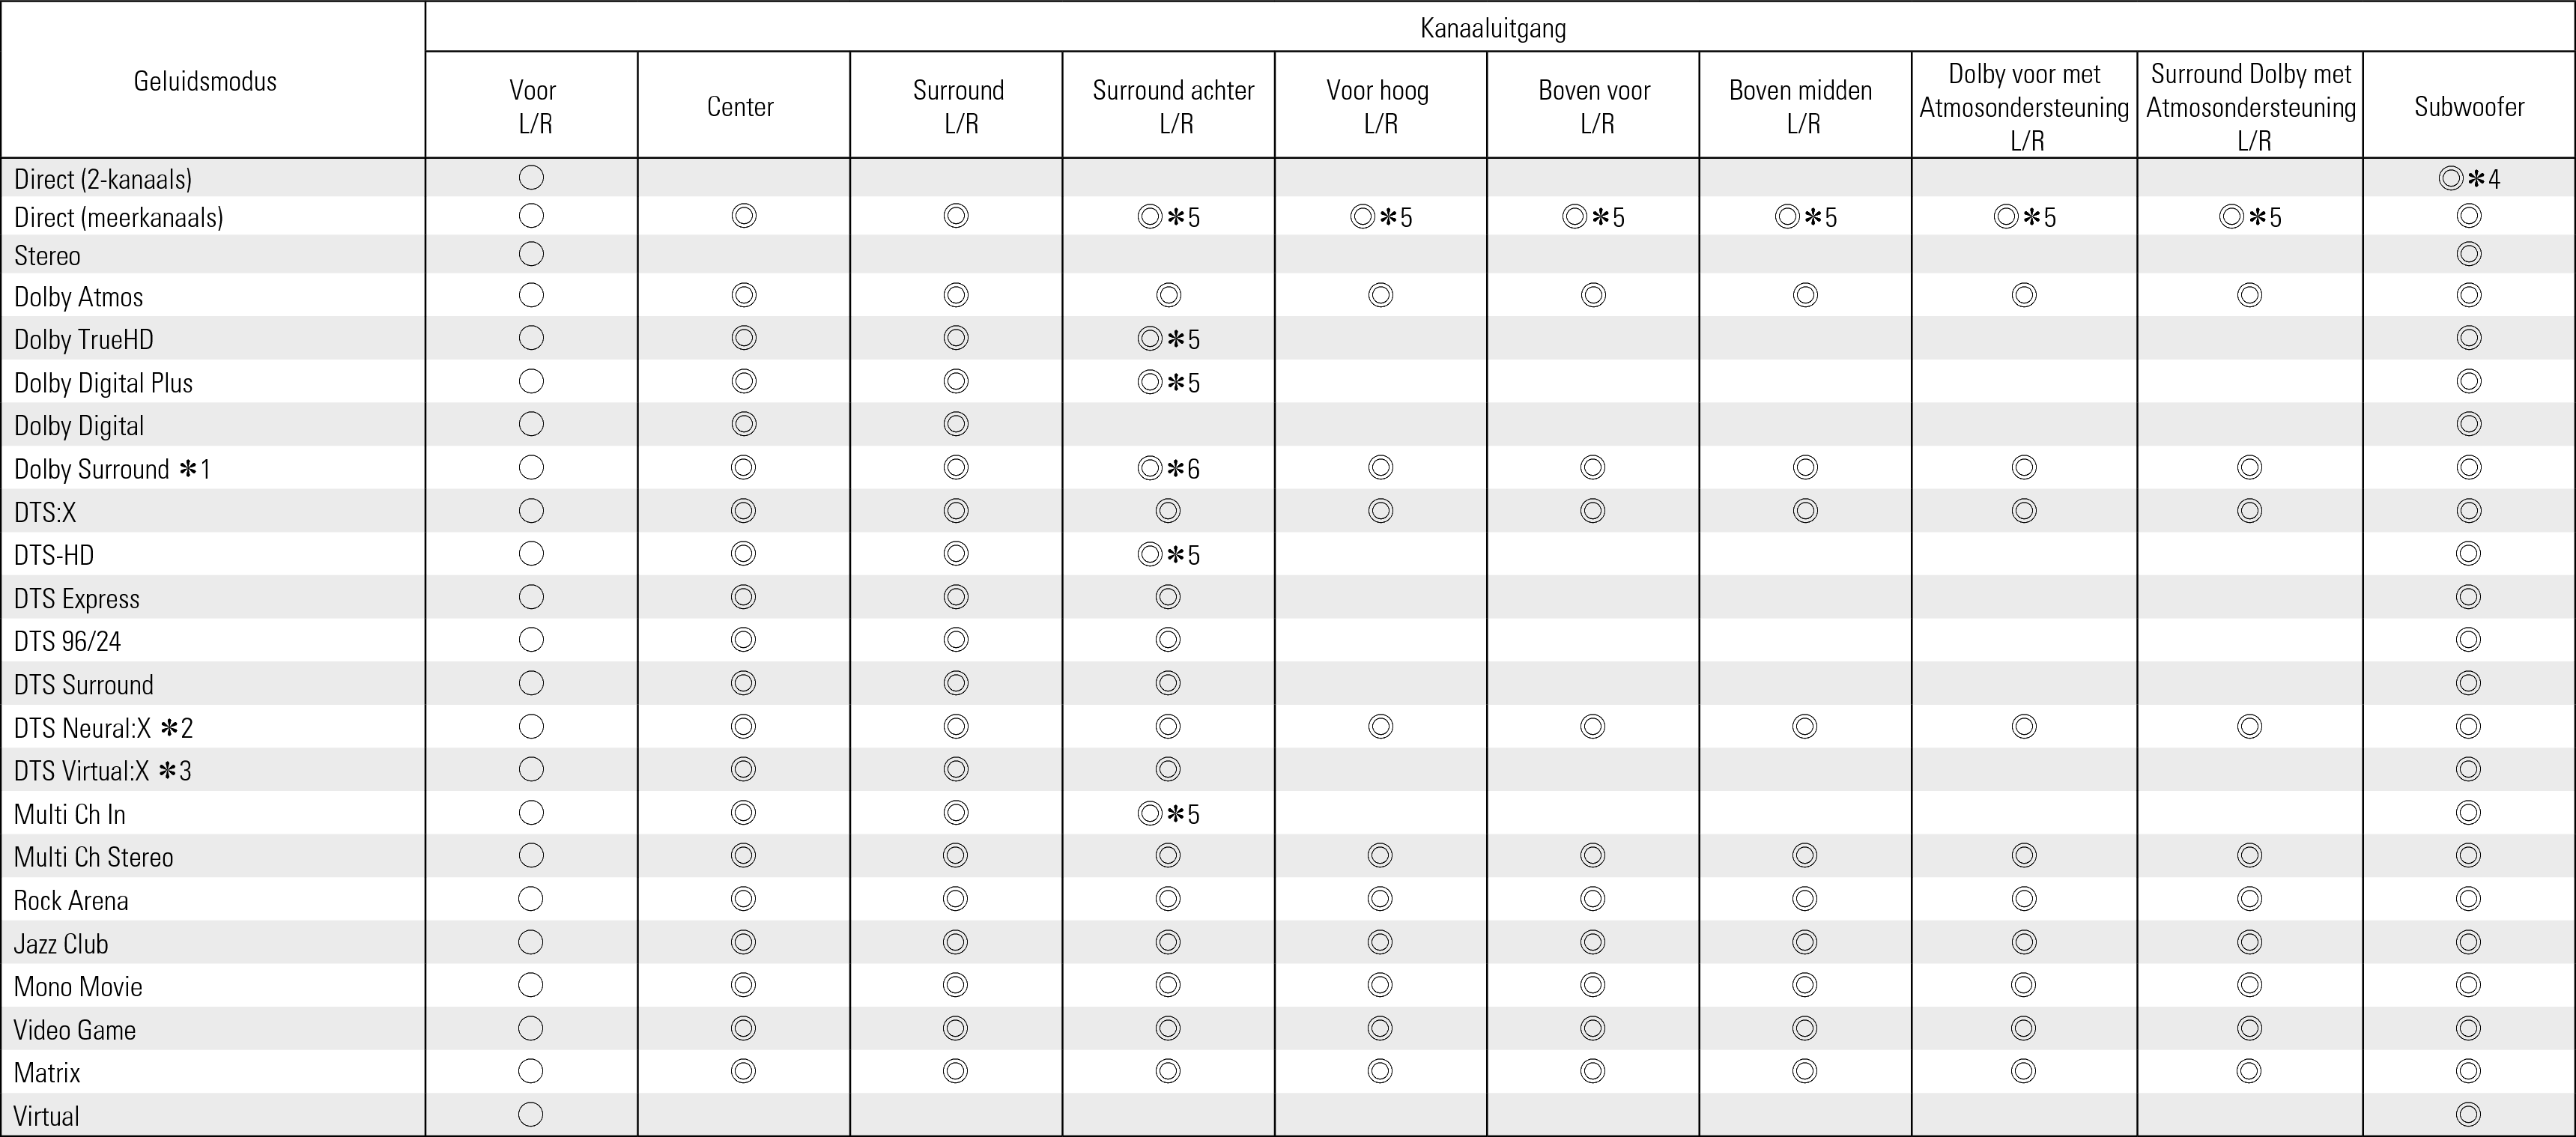Image resolution: width=2576 pixels, height=1137 pixels.
Task: Click the Geluidsmodus column header
Action: click(x=205, y=81)
